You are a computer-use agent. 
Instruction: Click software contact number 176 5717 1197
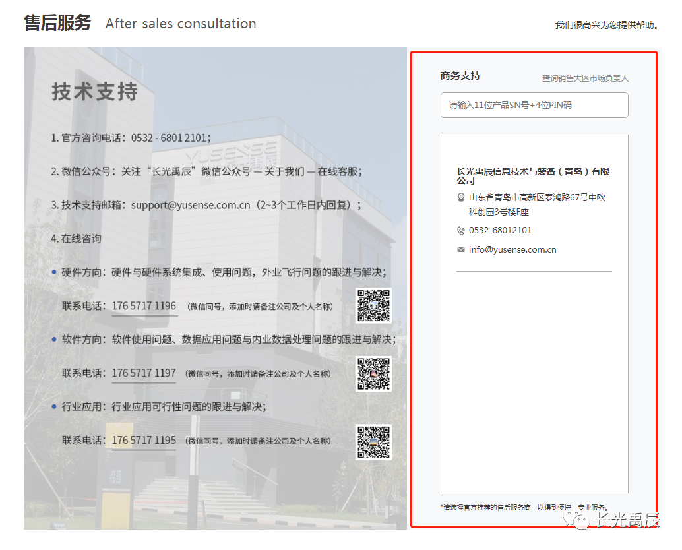(x=144, y=373)
